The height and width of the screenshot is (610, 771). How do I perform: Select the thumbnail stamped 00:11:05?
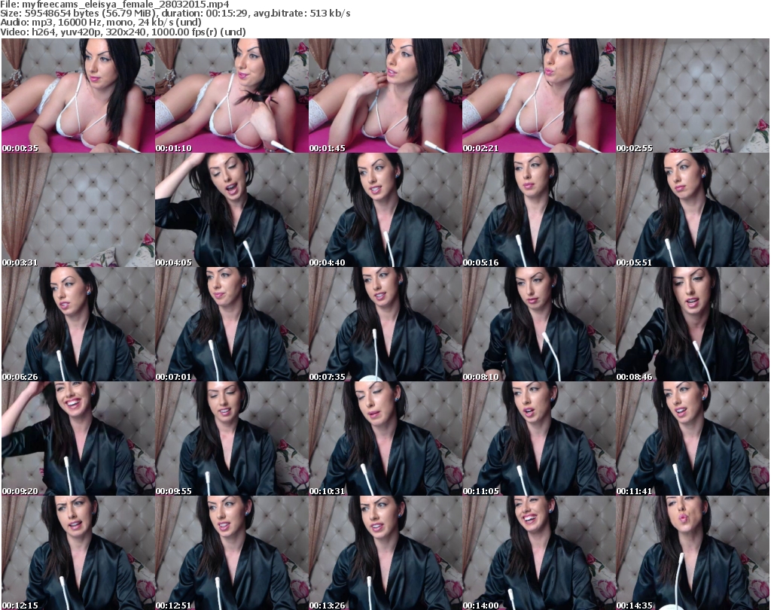point(539,439)
